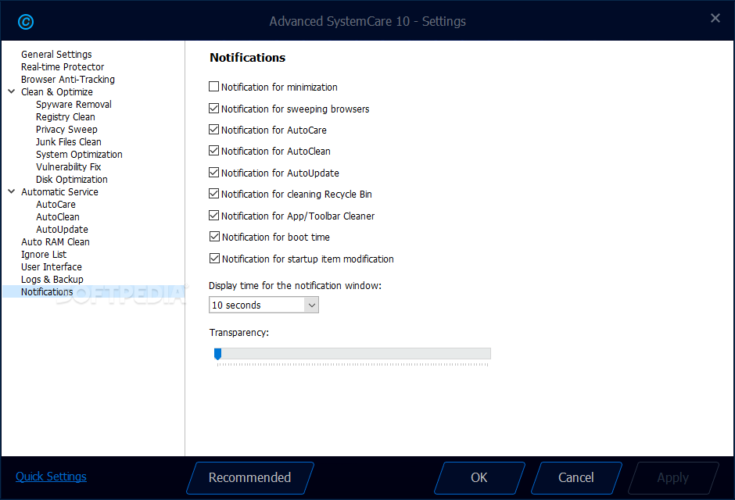Select Auto RAM Clean item
The height and width of the screenshot is (500, 735).
(x=56, y=242)
